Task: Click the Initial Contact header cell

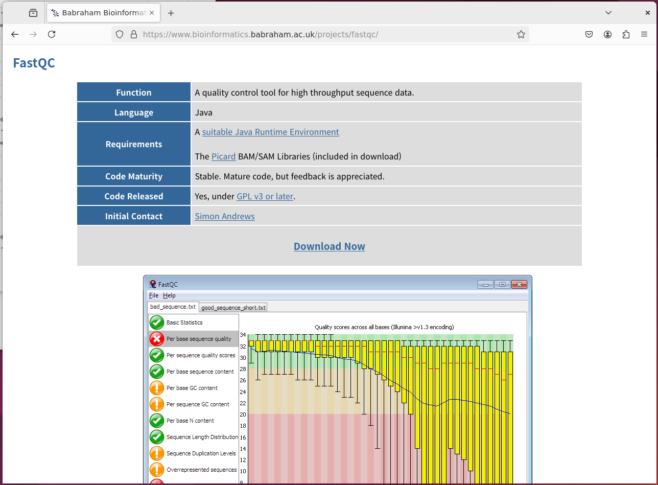Action: pos(134,216)
